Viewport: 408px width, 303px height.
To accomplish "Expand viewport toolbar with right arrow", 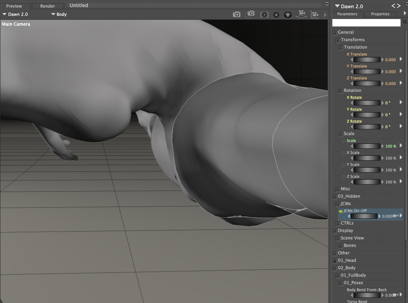I will click(x=325, y=15).
